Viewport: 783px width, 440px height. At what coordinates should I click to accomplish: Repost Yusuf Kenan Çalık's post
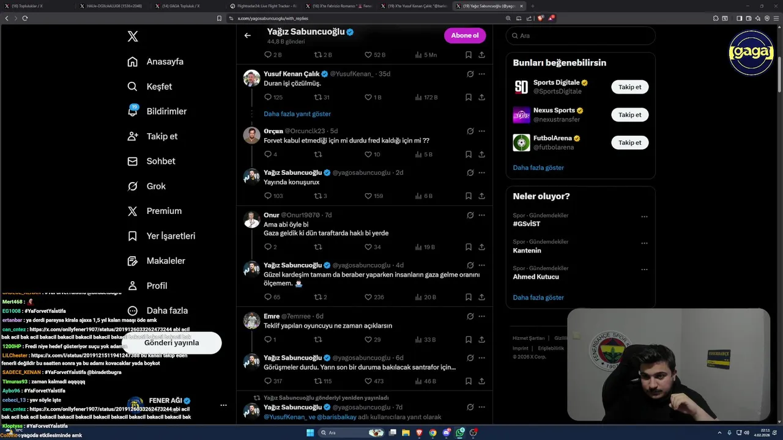(x=317, y=97)
